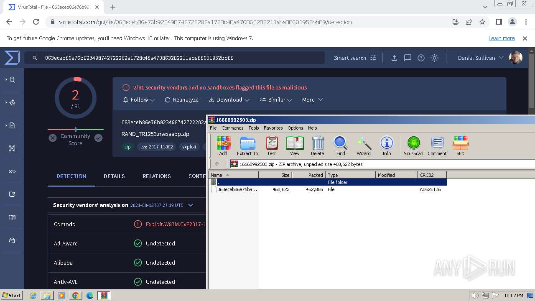Open the Chrome side panel icon
The image size is (535, 301).
[499, 22]
